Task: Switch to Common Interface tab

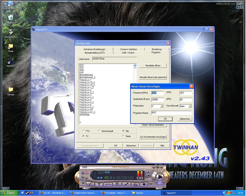Action: coord(128,49)
